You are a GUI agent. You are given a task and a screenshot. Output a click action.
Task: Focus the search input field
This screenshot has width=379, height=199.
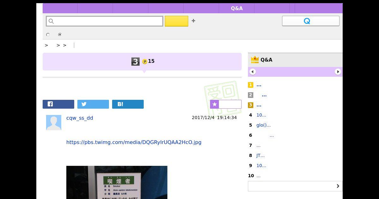tap(105, 21)
